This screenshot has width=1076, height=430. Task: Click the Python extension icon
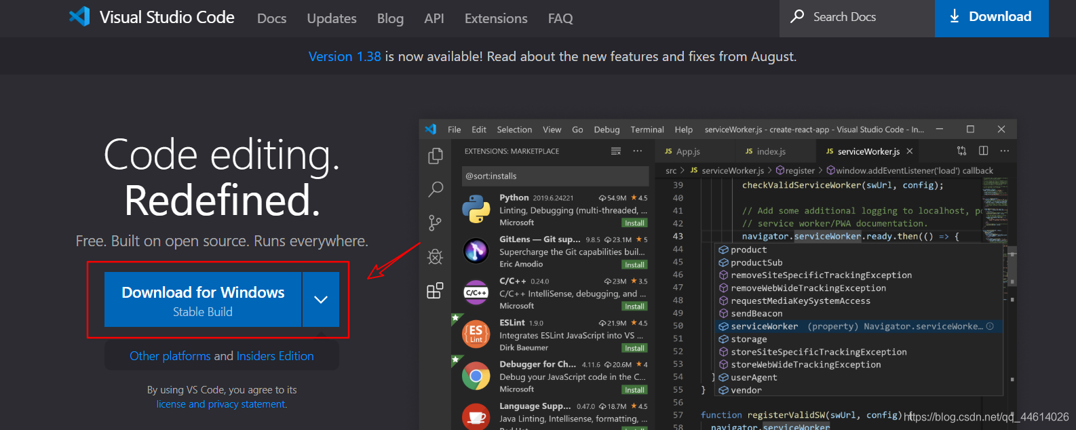(x=476, y=210)
